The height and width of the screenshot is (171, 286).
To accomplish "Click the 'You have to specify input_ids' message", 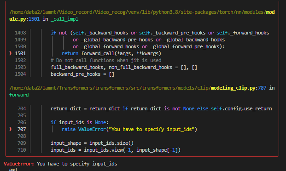I will pyautogui.click(x=77, y=164).
